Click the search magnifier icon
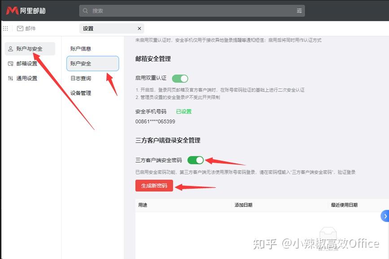 click(x=85, y=11)
